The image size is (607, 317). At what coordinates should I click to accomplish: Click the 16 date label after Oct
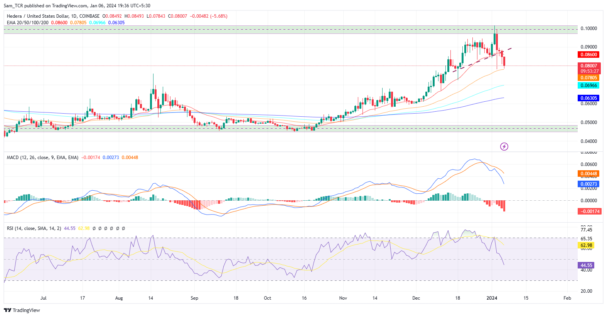304,298
